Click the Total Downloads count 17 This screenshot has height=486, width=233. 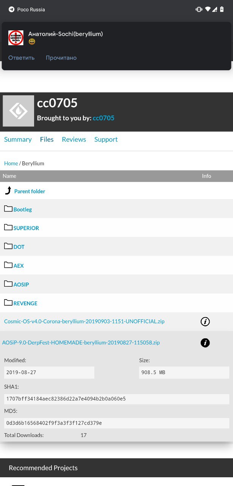[84, 435]
